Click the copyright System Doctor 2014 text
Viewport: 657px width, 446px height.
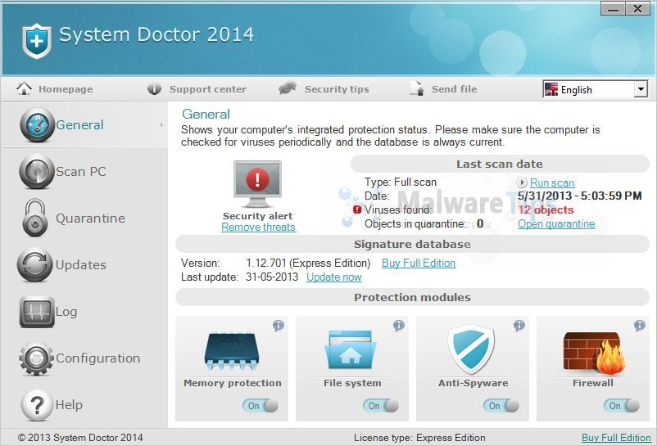click(x=80, y=438)
